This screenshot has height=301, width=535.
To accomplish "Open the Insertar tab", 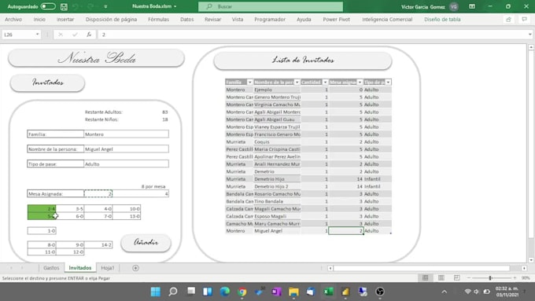I will (65, 20).
